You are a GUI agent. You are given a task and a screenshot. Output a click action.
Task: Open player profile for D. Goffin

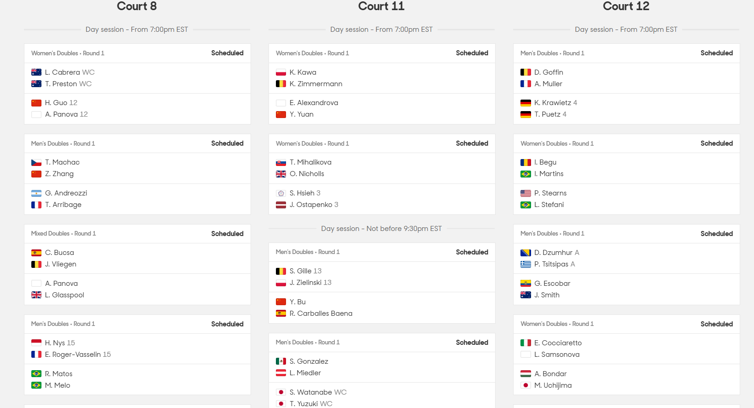[549, 72]
